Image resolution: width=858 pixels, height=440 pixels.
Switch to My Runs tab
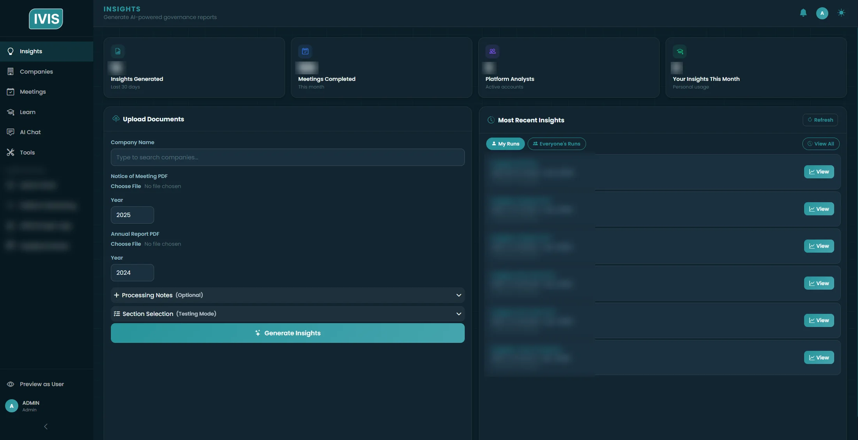click(x=505, y=144)
